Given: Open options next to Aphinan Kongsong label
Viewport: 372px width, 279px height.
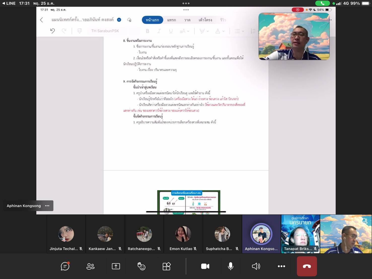Looking at the screenshot, I should pyautogui.click(x=47, y=206).
